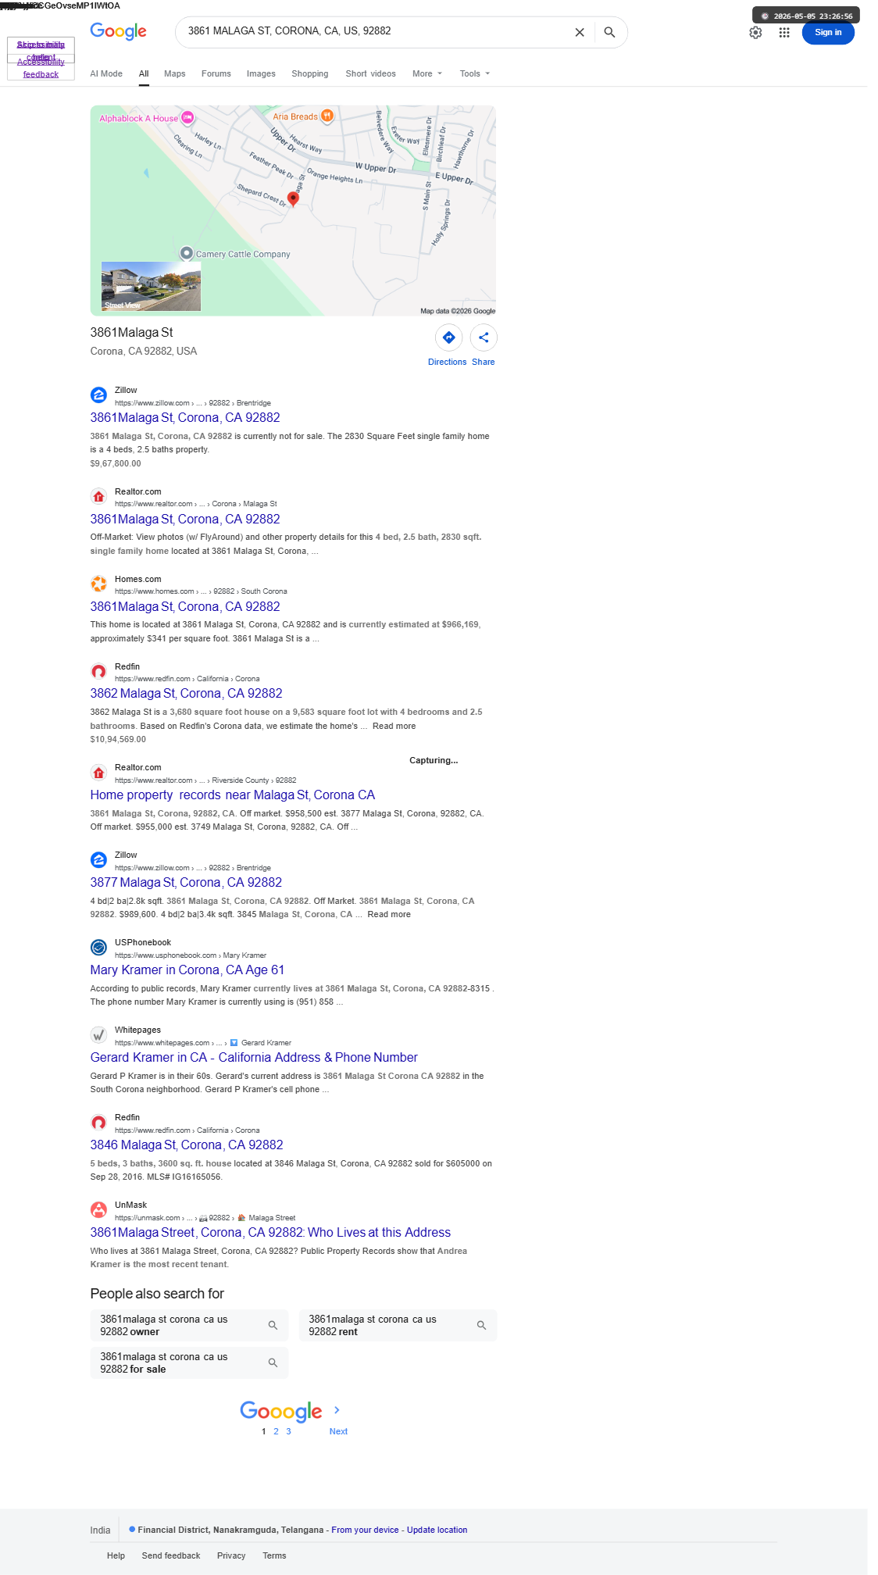
Task: Click the Sign in button
Action: point(828,32)
